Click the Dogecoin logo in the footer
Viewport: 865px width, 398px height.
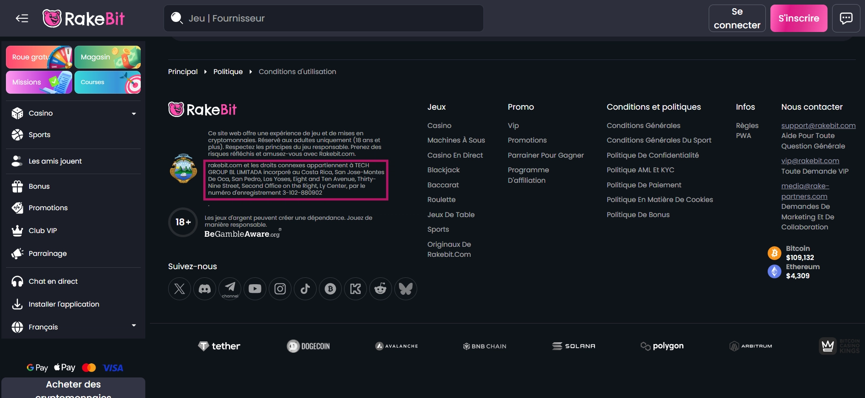pos(308,346)
